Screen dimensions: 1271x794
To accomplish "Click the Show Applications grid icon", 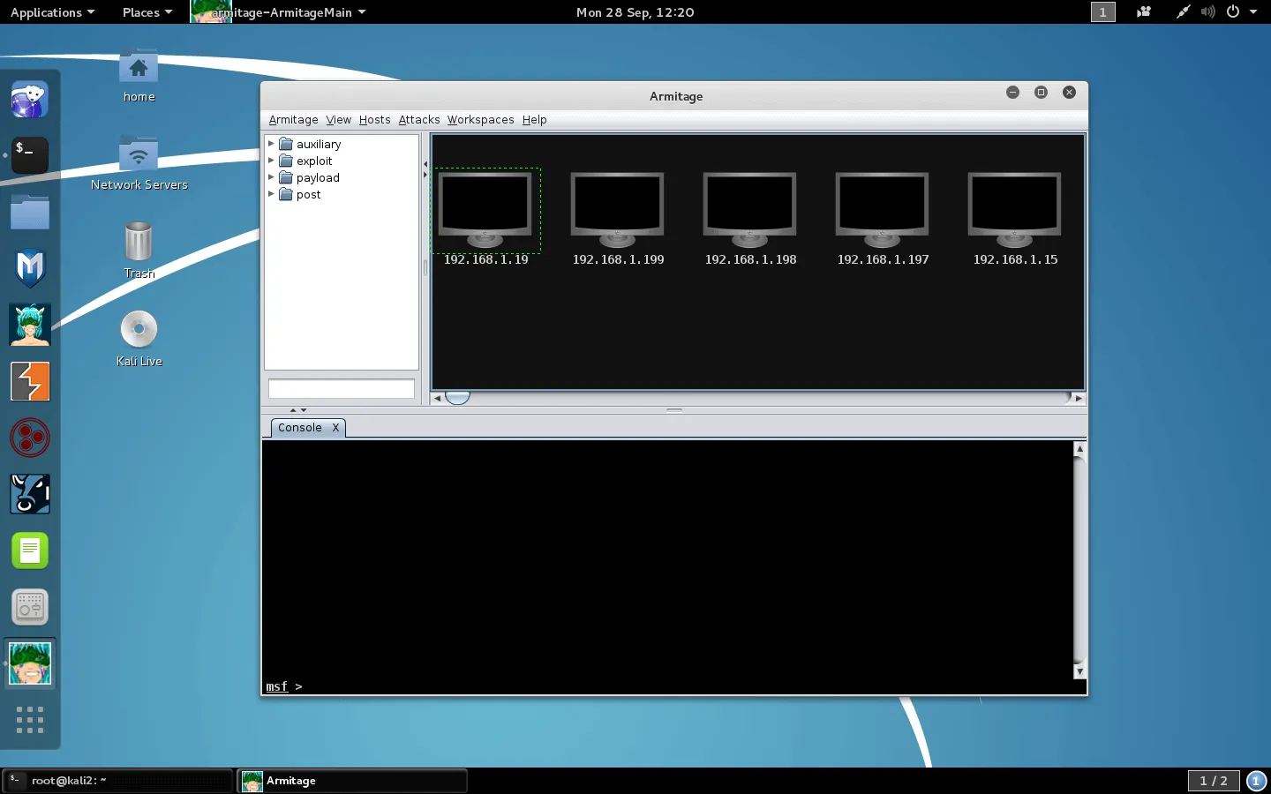I will 29,721.
